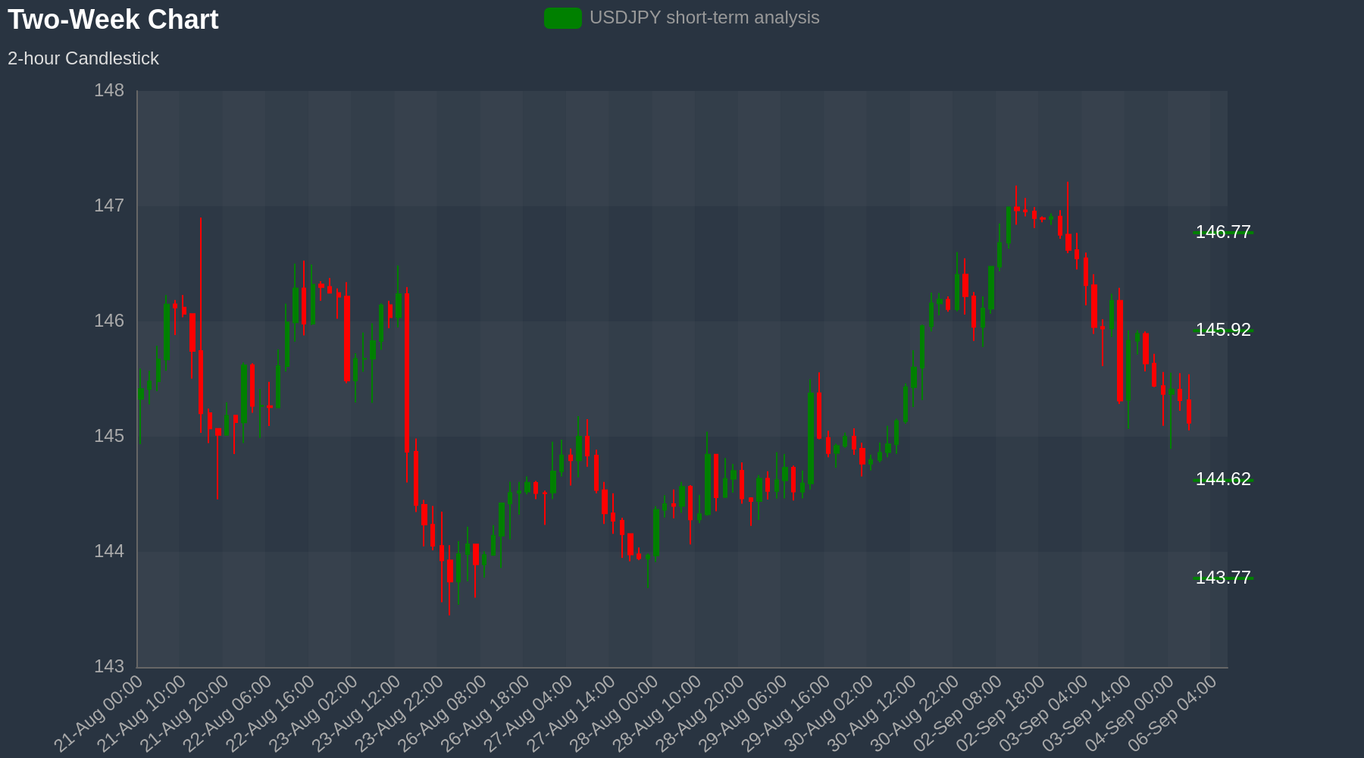Click the green legend color swatch
This screenshot has width=1364, height=758.
[563, 18]
